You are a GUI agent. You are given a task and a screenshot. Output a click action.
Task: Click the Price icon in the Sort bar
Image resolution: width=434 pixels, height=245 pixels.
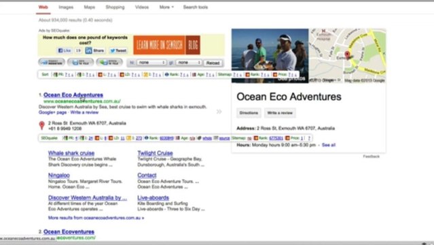coord(275,74)
